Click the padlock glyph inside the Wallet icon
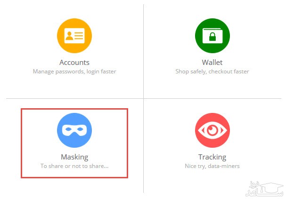Viewport: 286px width, 199px height. 212,37
